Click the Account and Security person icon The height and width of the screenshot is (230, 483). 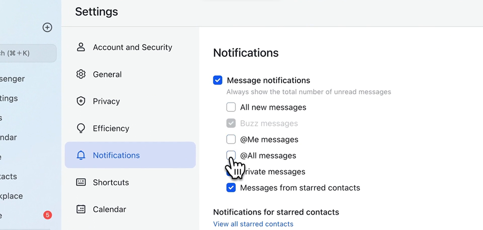(81, 47)
